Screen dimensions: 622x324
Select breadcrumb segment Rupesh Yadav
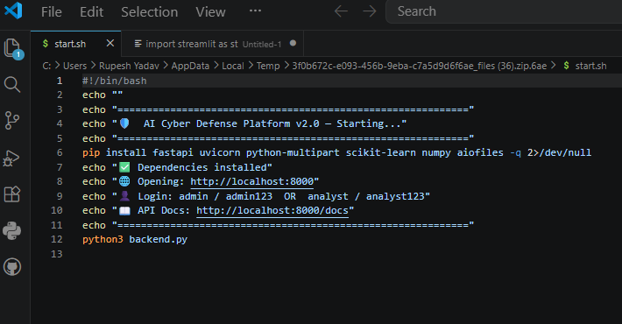pos(129,66)
